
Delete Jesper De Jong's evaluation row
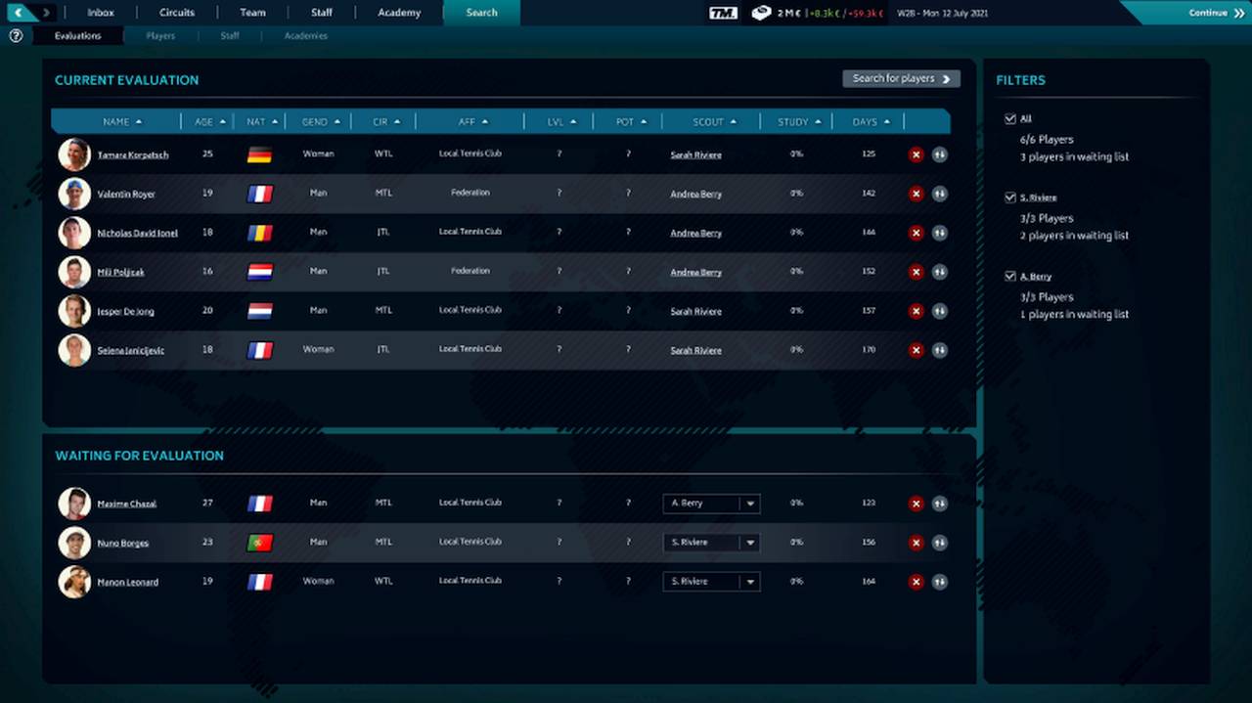pos(916,311)
